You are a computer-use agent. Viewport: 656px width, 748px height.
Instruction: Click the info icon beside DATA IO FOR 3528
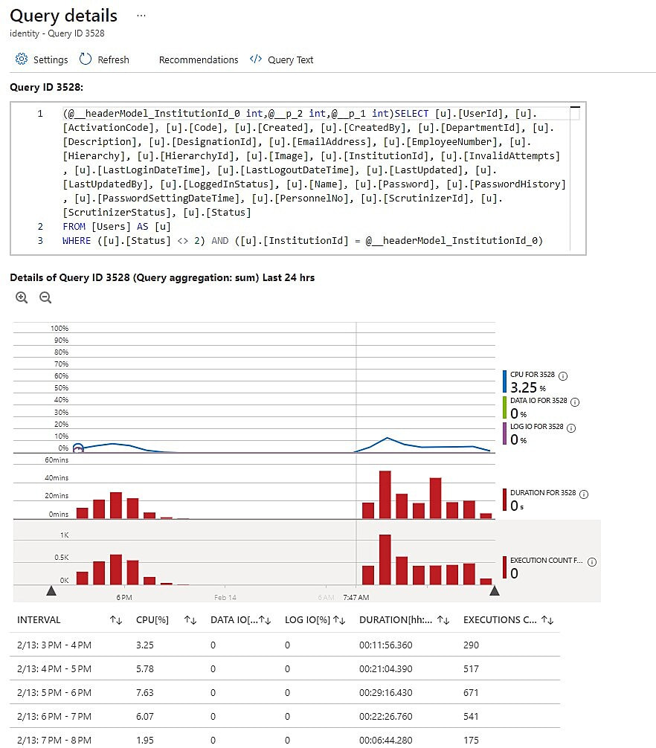pyautogui.click(x=574, y=402)
